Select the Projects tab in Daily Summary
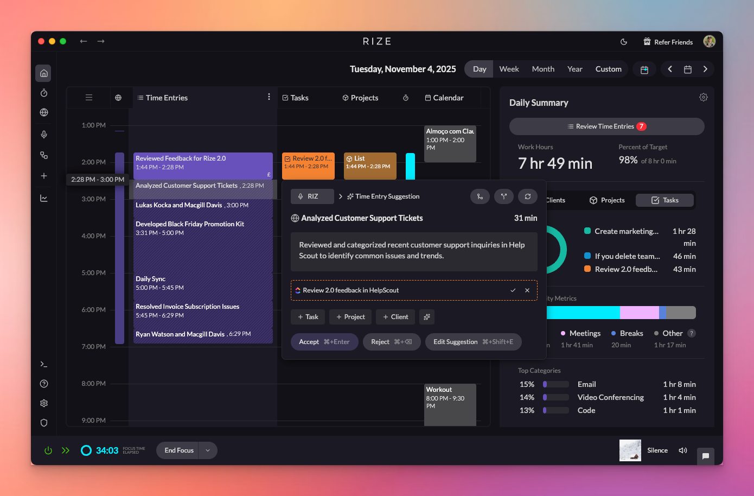This screenshot has width=754, height=496. pyautogui.click(x=608, y=200)
